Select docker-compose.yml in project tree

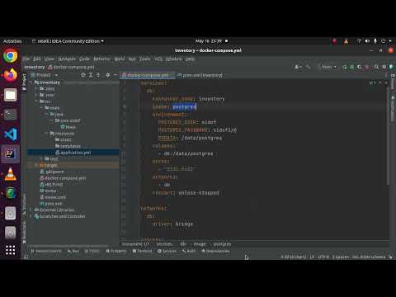click(x=63, y=178)
